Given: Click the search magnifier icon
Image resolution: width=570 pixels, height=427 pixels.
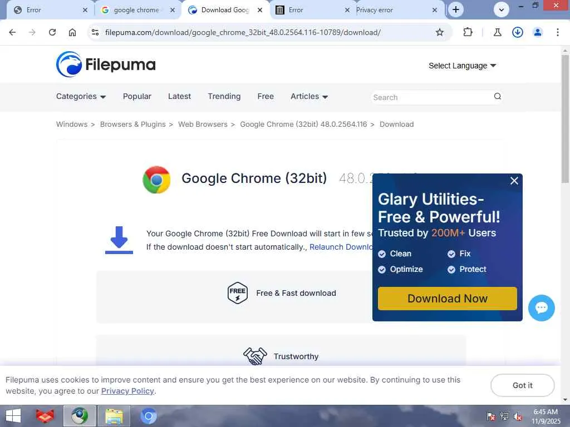Looking at the screenshot, I should [x=497, y=96].
